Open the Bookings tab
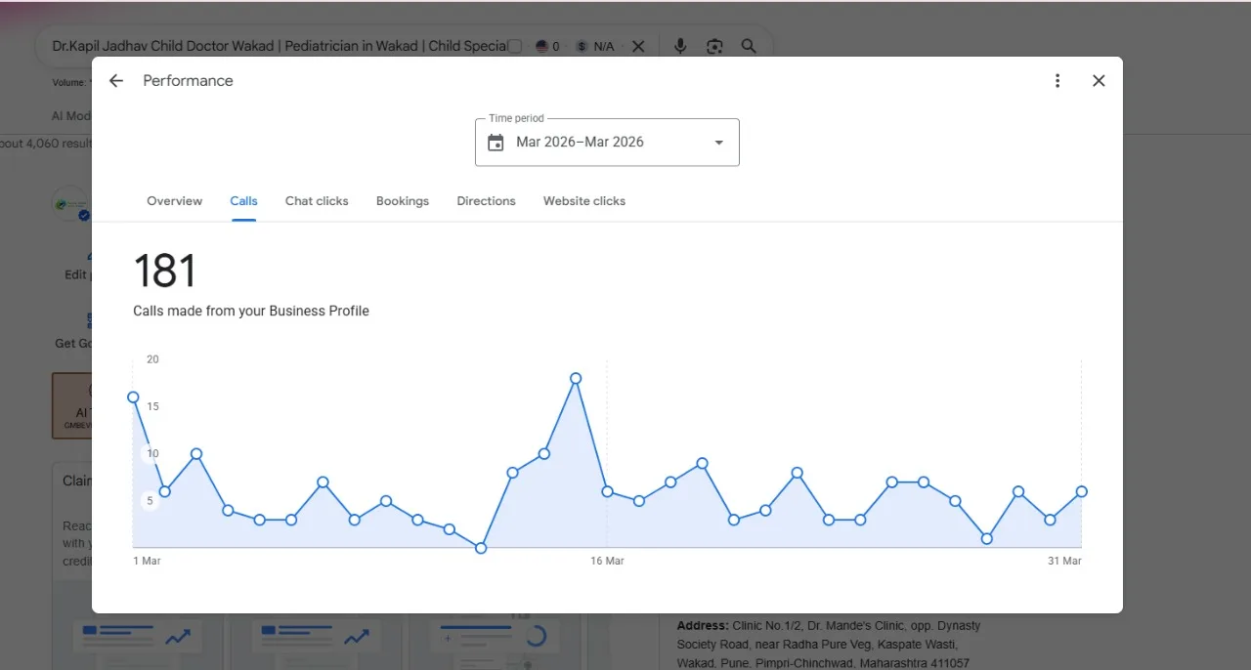The height and width of the screenshot is (670, 1251). (x=403, y=201)
